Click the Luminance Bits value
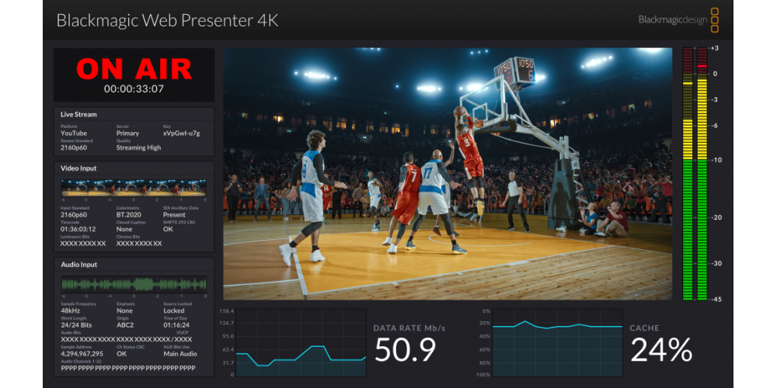The width and height of the screenshot is (777, 388). point(83,244)
